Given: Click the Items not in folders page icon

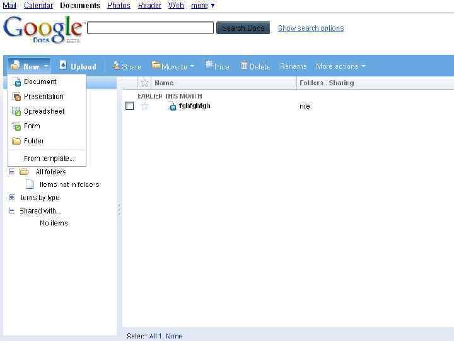Looking at the screenshot, I should (30, 184).
